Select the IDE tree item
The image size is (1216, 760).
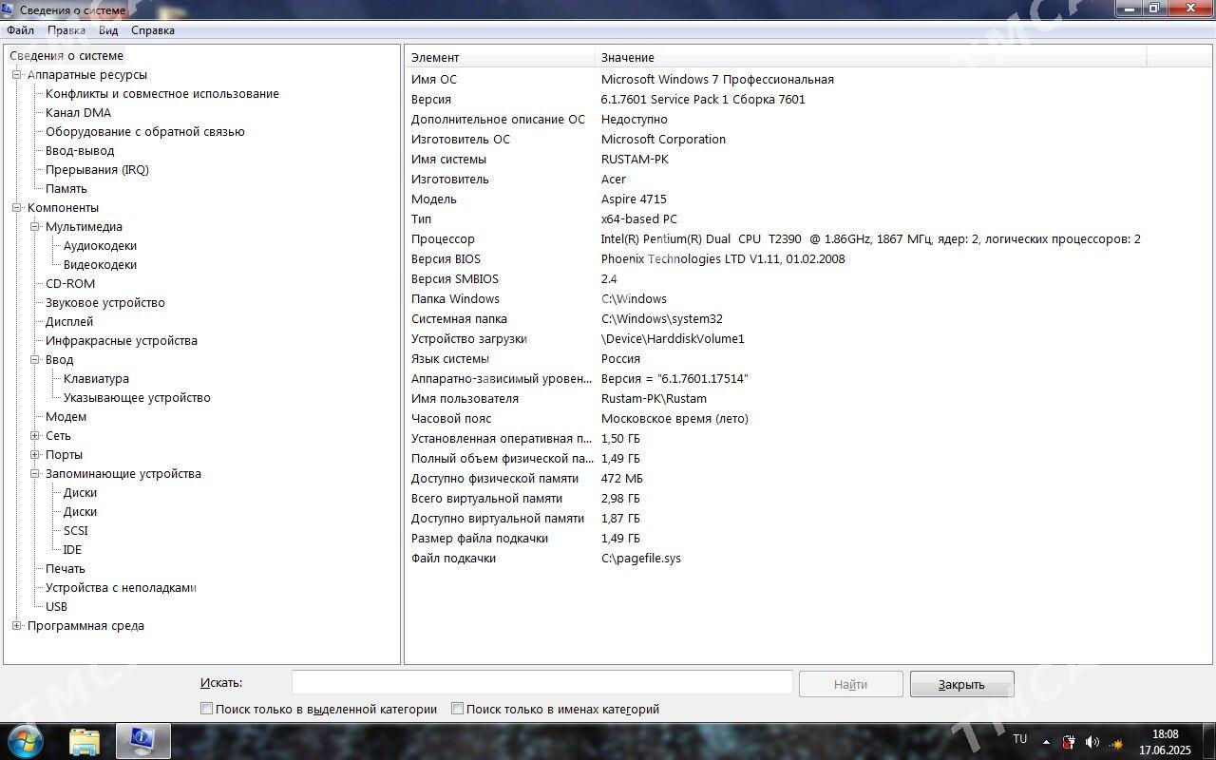click(72, 550)
